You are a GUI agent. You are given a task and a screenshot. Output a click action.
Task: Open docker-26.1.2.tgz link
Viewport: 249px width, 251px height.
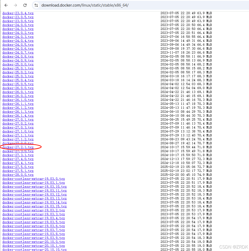[x=18, y=108]
